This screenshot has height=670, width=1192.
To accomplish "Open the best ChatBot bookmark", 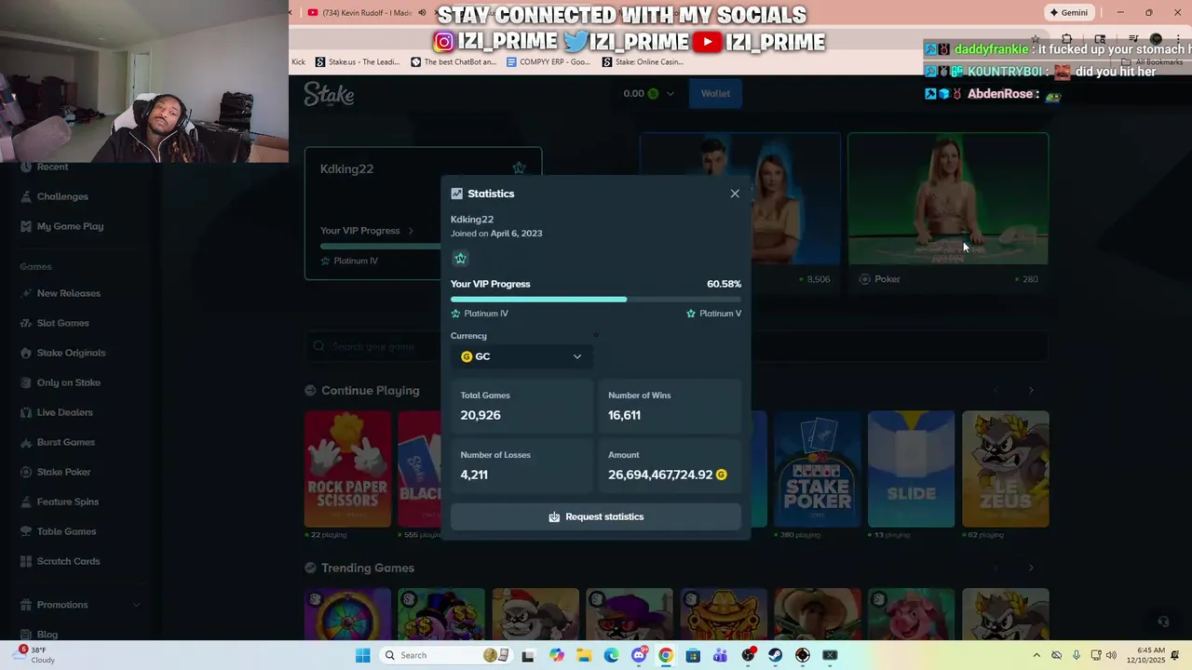I will pos(454,62).
